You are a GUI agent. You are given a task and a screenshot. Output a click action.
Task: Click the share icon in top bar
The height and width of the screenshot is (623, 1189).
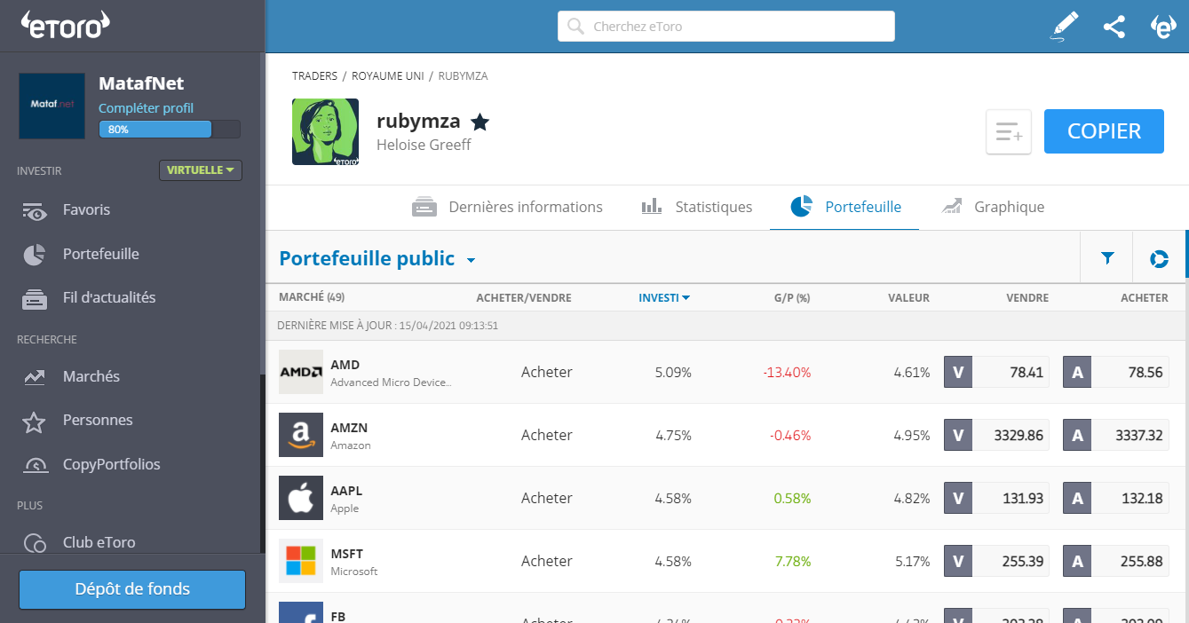click(1114, 27)
